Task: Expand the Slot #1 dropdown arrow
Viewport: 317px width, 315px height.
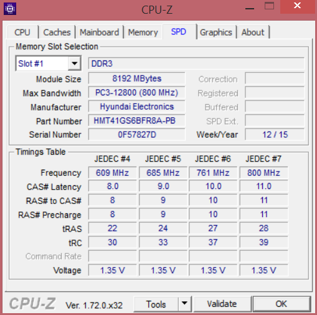Action: click(x=74, y=64)
